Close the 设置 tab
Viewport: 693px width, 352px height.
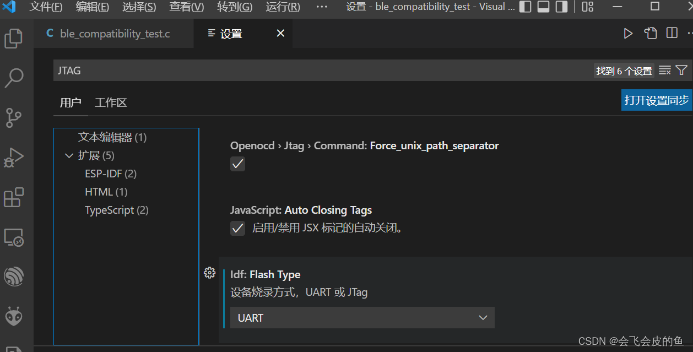280,34
